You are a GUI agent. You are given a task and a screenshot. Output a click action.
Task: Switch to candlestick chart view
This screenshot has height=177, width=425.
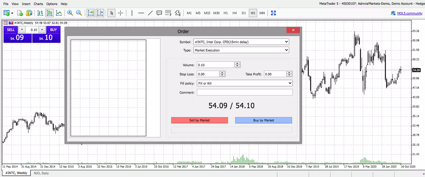click(49, 13)
